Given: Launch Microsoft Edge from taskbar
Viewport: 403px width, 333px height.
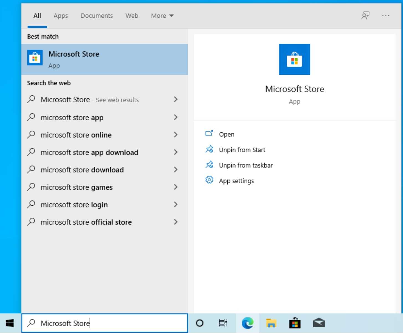Looking at the screenshot, I should click(x=247, y=323).
